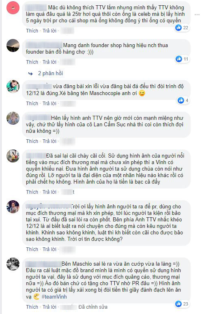This screenshot has width=204, height=314.
Task: Click 'Đã chỉnh sửa' on the last comment
Action: (x=93, y=307)
